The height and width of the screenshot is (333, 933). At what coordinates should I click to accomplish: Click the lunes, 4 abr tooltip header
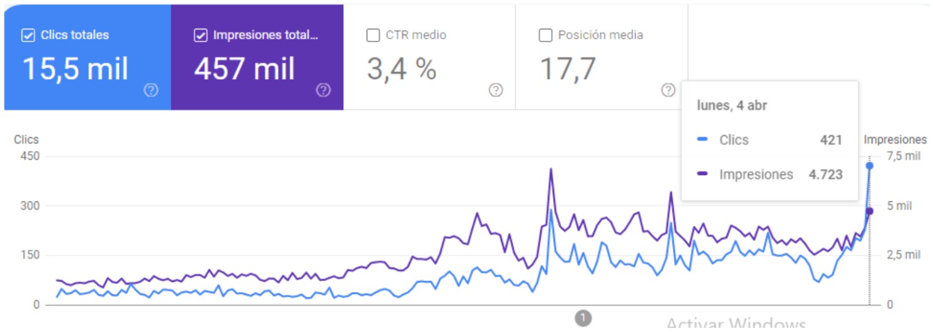point(733,105)
